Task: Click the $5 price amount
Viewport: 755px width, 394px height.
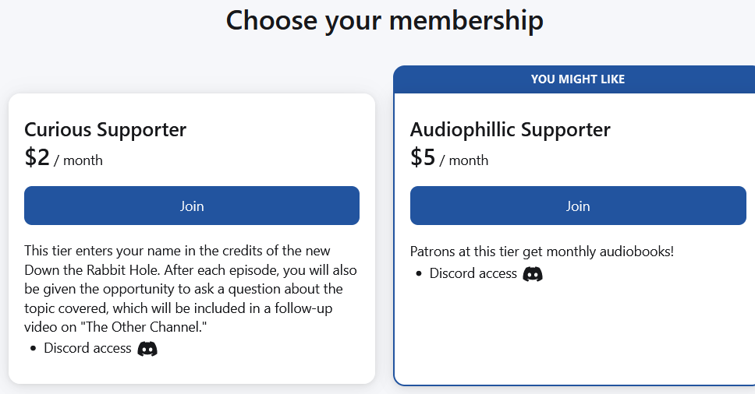Action: (423, 157)
